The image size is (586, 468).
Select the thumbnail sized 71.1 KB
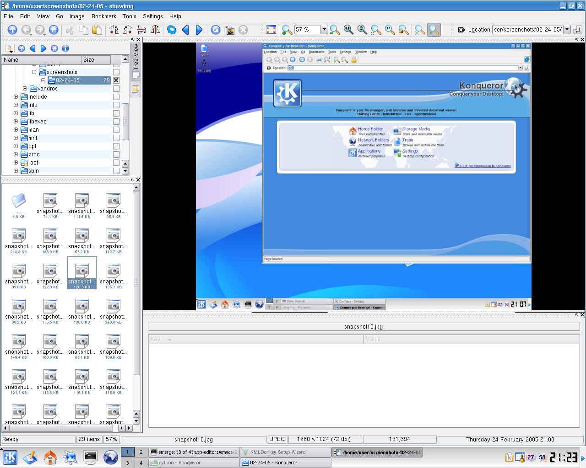50,206
